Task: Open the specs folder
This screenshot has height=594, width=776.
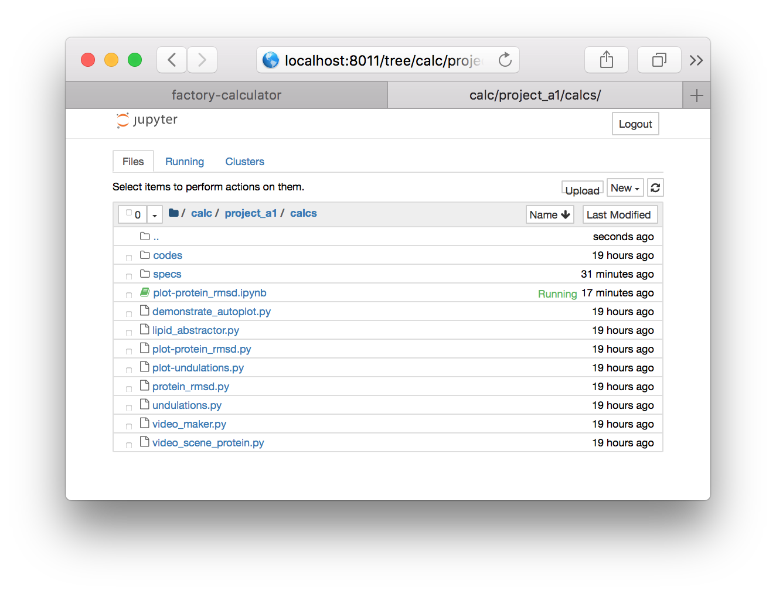Action: click(167, 274)
